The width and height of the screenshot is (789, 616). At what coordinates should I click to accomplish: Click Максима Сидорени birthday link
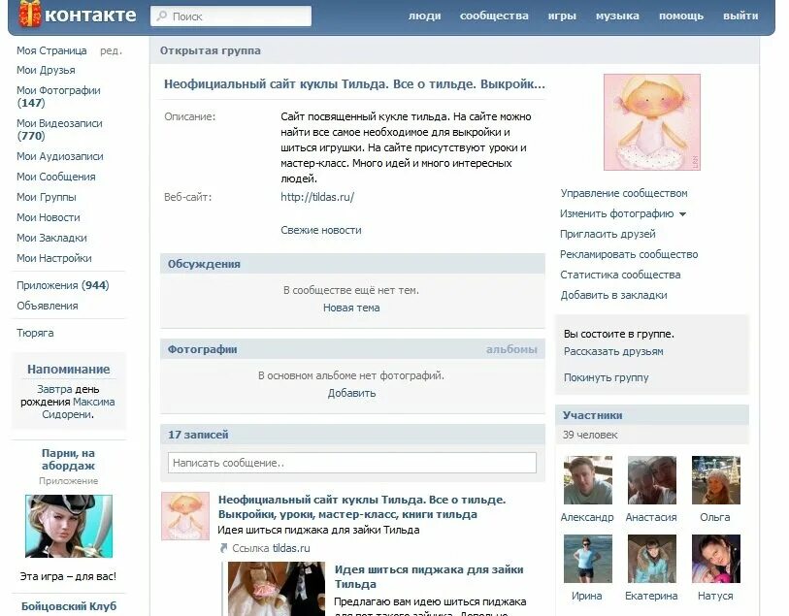pos(79,408)
